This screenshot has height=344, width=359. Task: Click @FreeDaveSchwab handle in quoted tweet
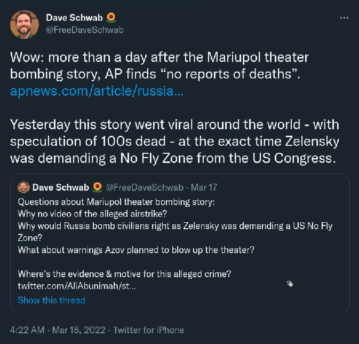click(145, 187)
